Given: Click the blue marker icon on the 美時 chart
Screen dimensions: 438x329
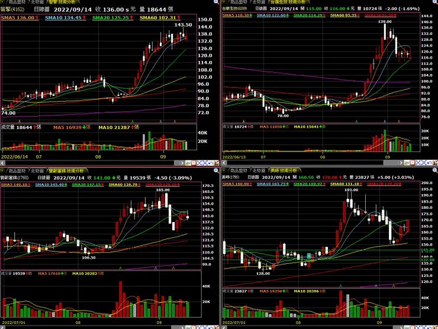Looking at the screenshot, I should (x=308, y=256).
